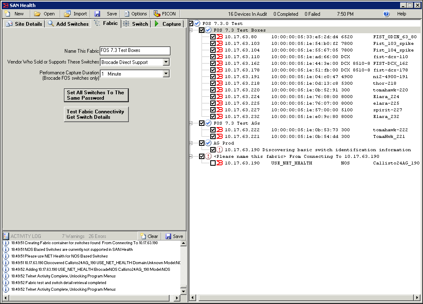Click Brocade switch icon for 10.17.63.222
The image size is (423, 304).
[220, 130]
